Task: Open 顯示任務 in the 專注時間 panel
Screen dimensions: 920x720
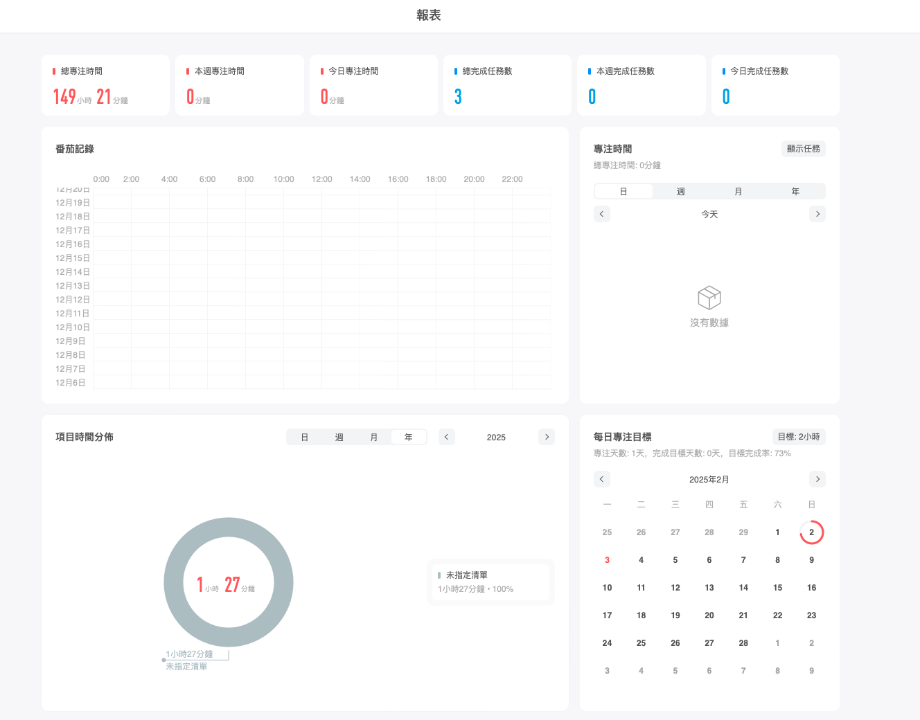Action: [803, 148]
